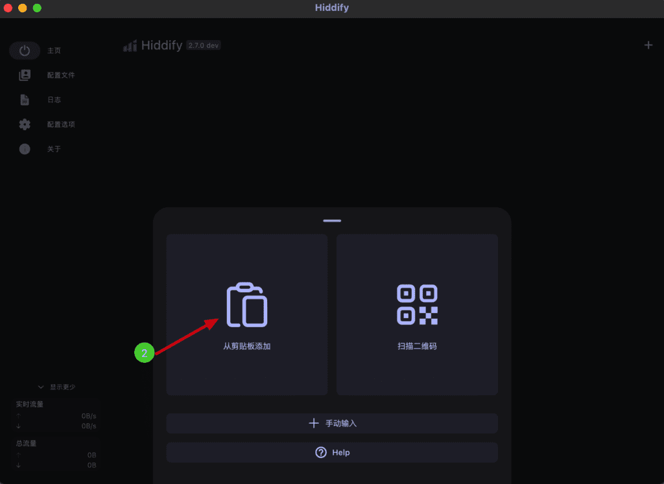Go to the 日志 sidebar label
This screenshot has width=664, height=484.
click(x=54, y=100)
